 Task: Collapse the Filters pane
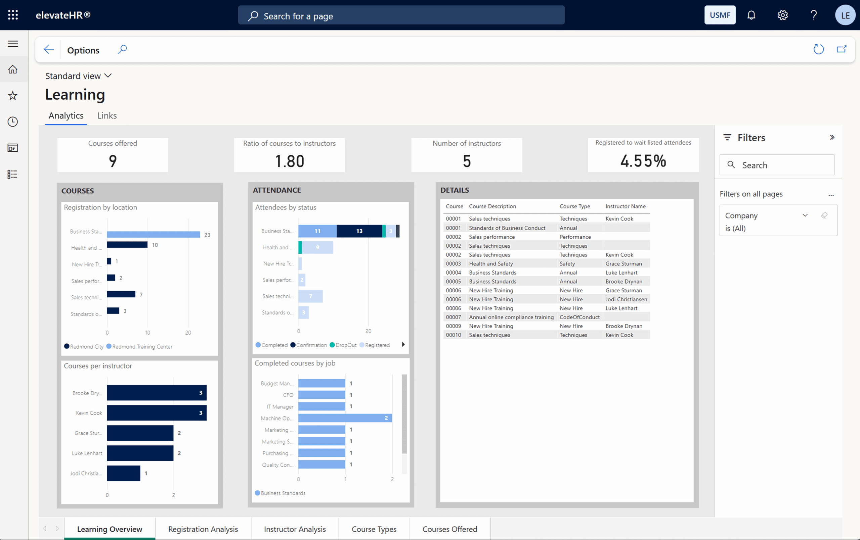click(x=832, y=137)
